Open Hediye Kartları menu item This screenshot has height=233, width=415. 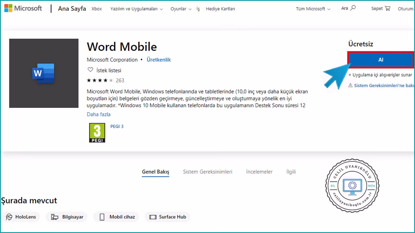click(220, 9)
